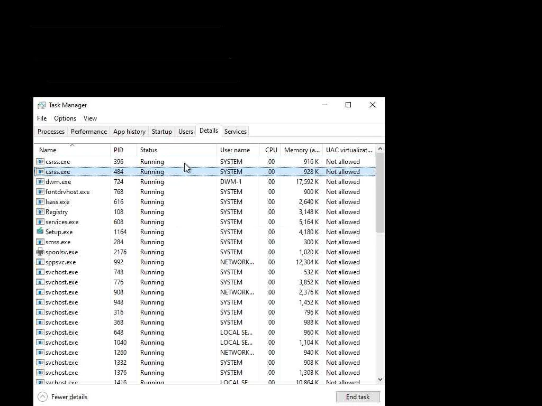Select the spoolsv.exe row name

[62, 252]
